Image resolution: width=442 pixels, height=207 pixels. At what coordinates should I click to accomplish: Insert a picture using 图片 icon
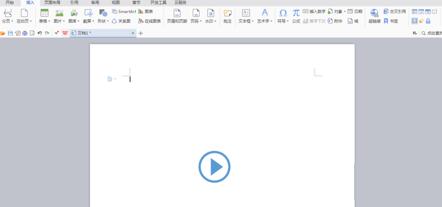coord(59,13)
